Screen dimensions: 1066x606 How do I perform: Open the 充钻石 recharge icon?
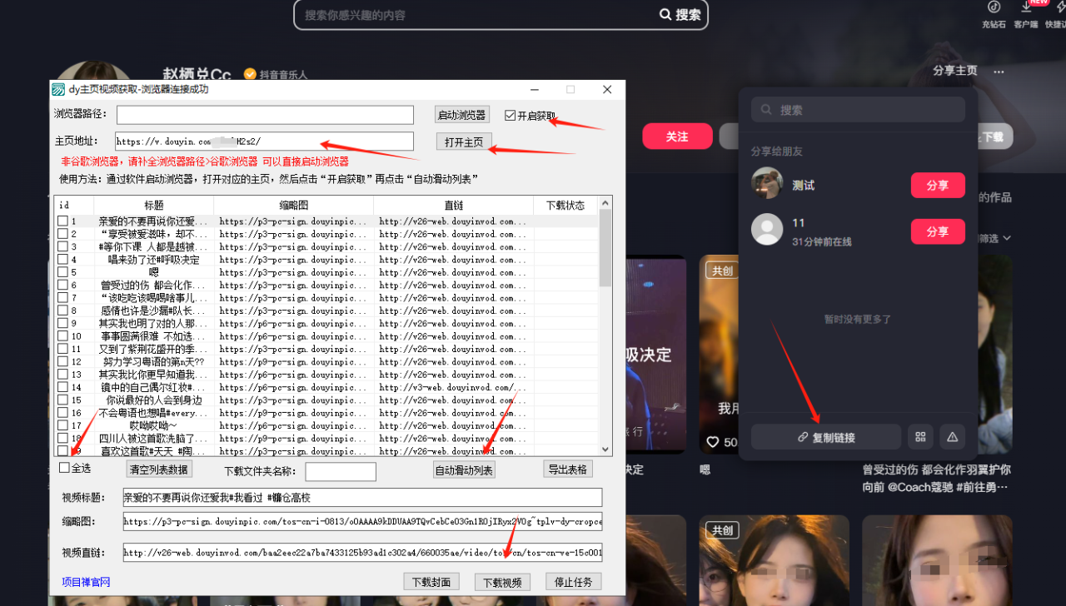click(x=994, y=7)
